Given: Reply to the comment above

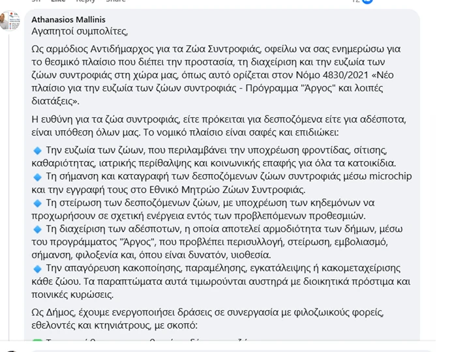Looking at the screenshot, I should pos(85,1).
